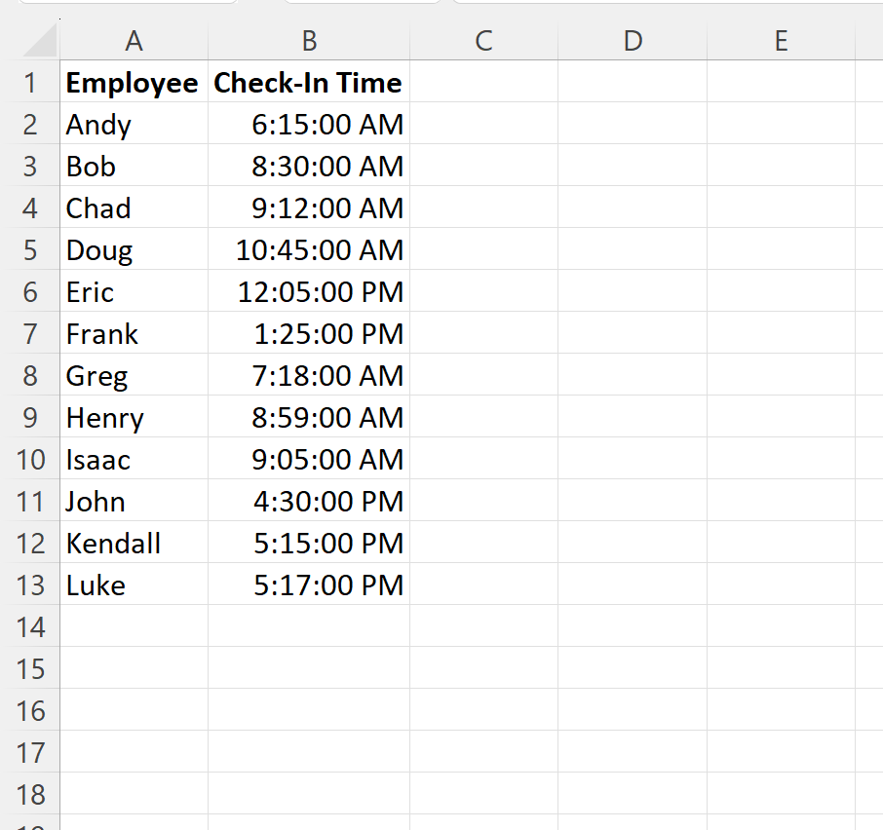Select empty cell in row 14 column A
The height and width of the screenshot is (830, 883).
tap(134, 626)
